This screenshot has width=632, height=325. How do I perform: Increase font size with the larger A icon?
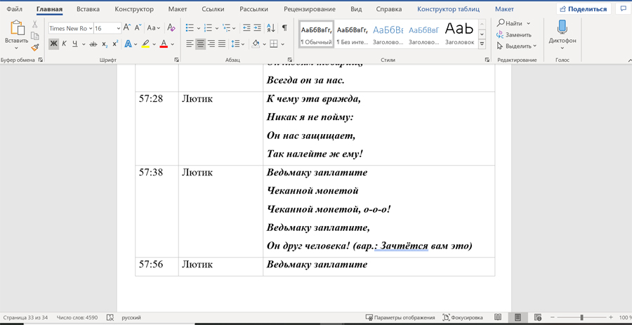point(127,28)
